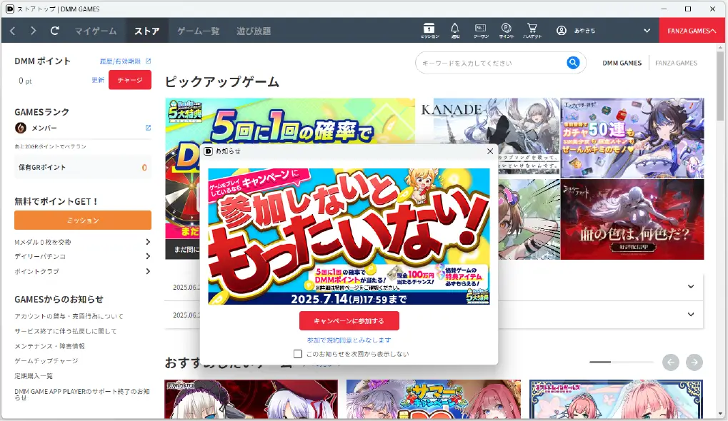Switch to the ゲーム一覧 tab

198,31
